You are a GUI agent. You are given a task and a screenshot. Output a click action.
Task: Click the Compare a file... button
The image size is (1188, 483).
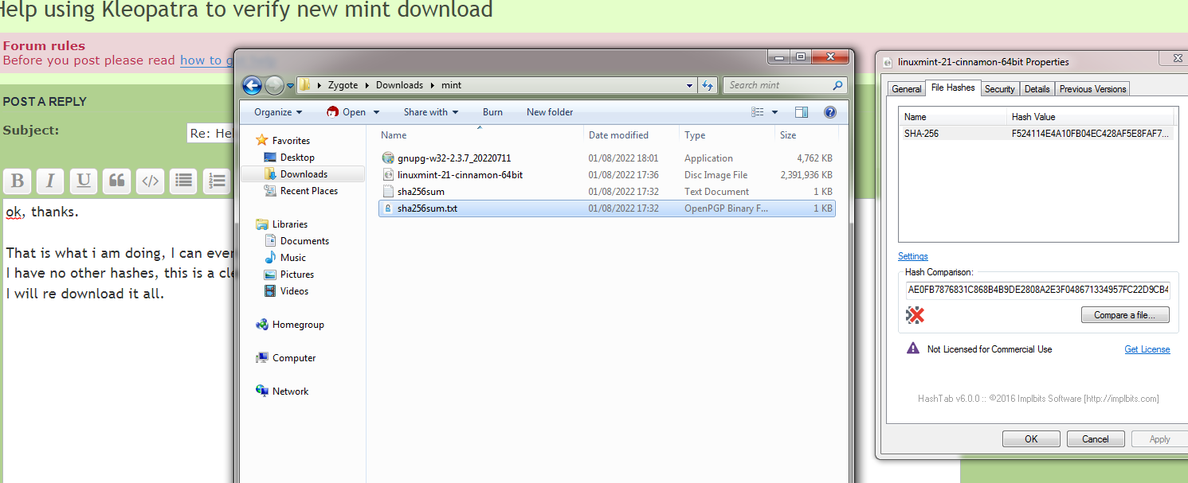pyautogui.click(x=1124, y=315)
